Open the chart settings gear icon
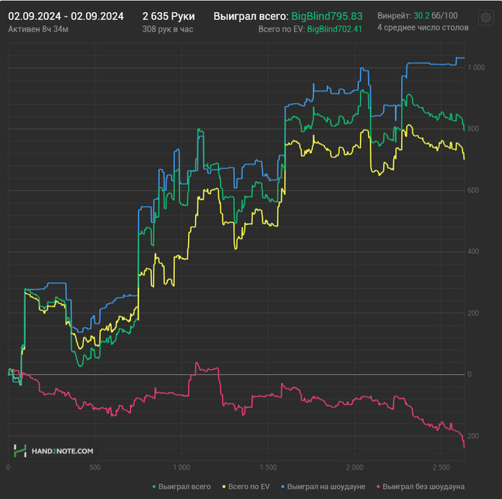 (486, 18)
